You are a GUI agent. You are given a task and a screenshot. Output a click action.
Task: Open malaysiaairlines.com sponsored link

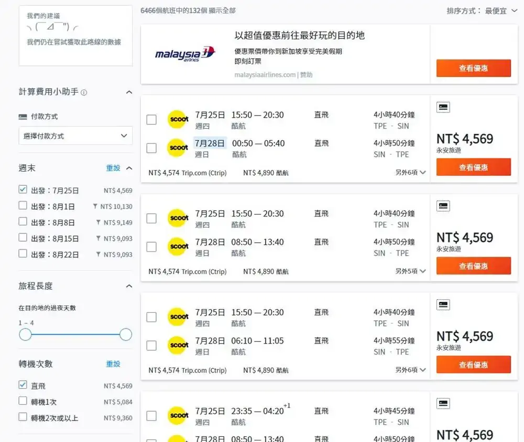(x=265, y=75)
